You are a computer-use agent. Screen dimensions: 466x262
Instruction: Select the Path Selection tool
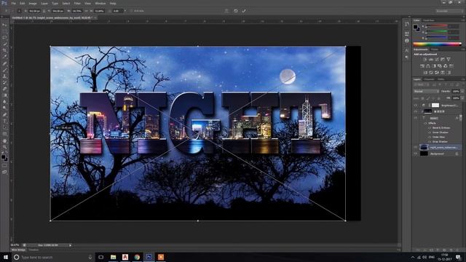click(x=4, y=127)
